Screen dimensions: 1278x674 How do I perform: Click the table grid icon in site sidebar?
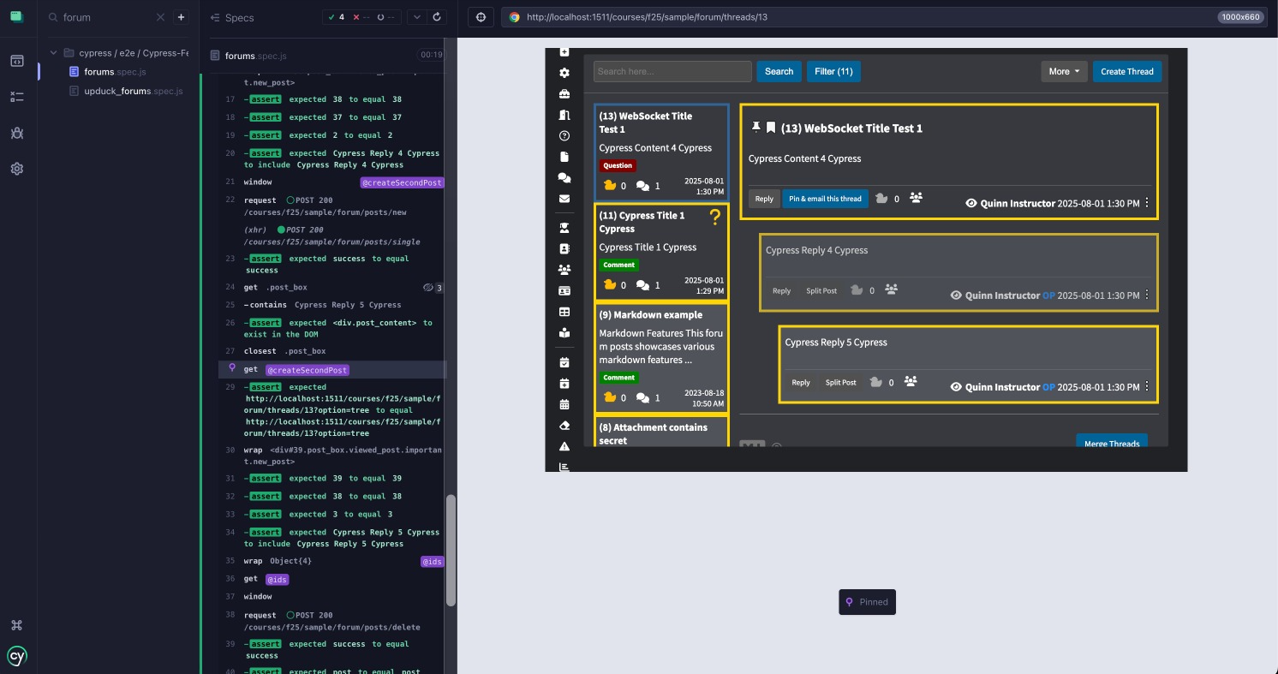tap(564, 312)
